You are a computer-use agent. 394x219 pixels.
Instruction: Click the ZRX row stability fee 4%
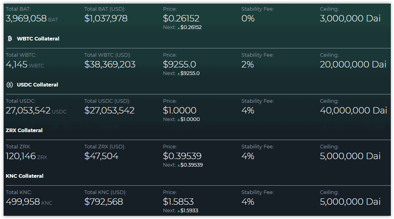coord(248,156)
